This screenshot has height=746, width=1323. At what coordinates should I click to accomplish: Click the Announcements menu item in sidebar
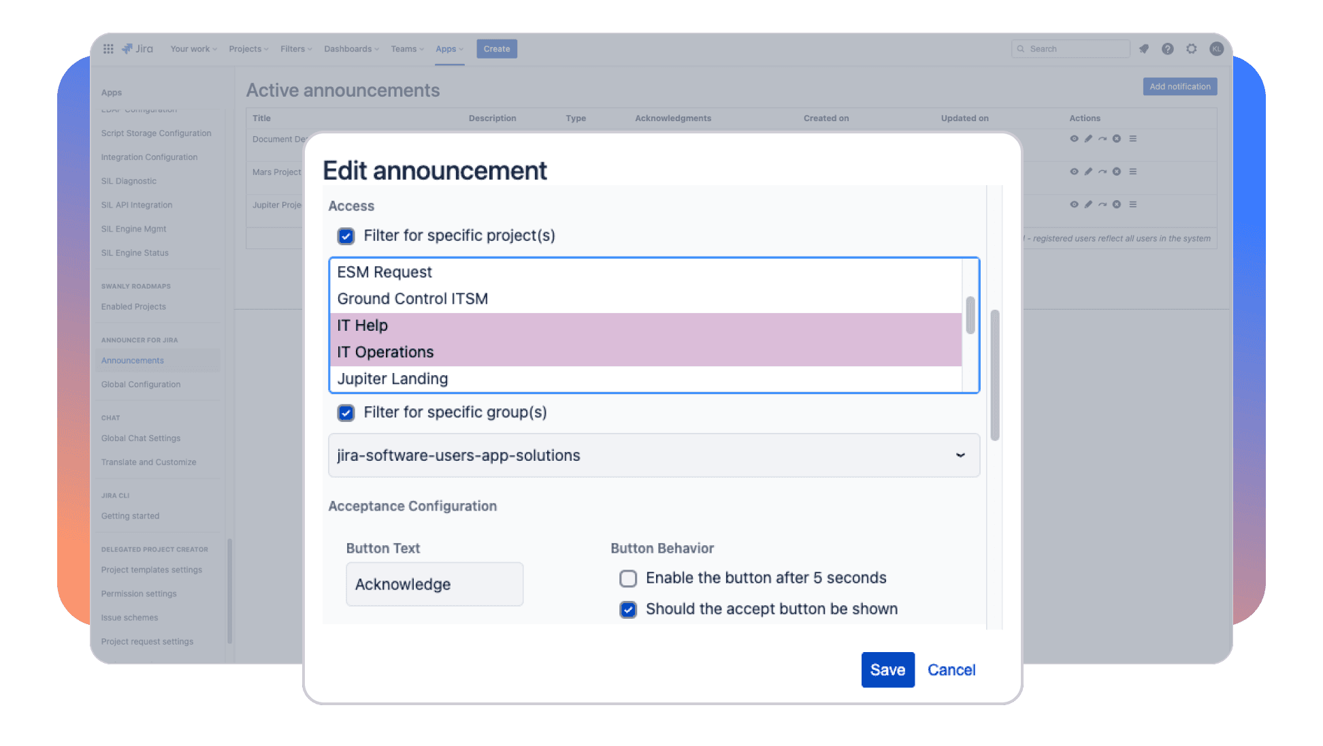[x=133, y=360]
